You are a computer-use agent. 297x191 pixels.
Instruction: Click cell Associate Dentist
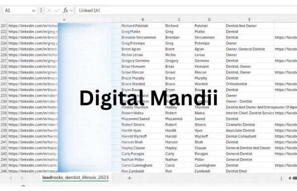point(249,131)
